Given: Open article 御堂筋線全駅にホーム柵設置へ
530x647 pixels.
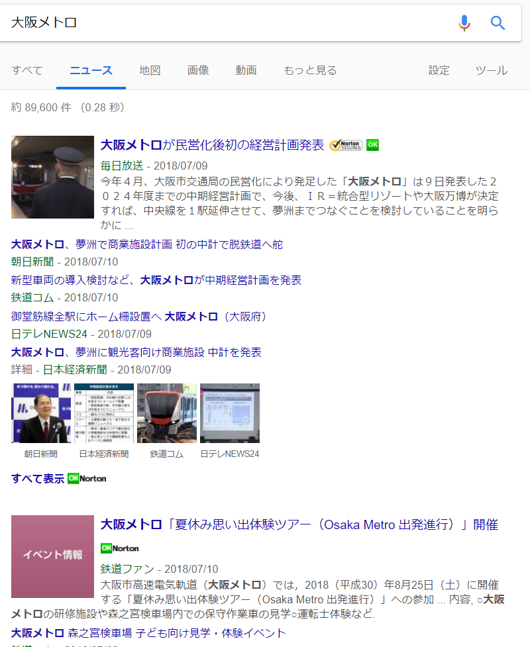Looking at the screenshot, I should [x=138, y=317].
